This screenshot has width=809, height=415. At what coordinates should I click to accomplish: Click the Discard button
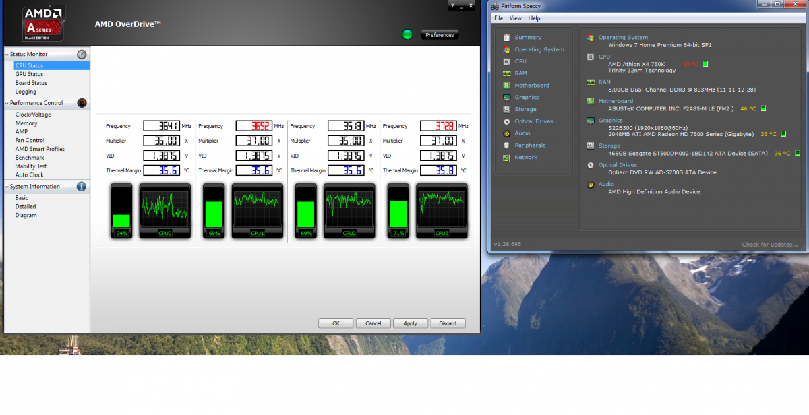tap(448, 323)
